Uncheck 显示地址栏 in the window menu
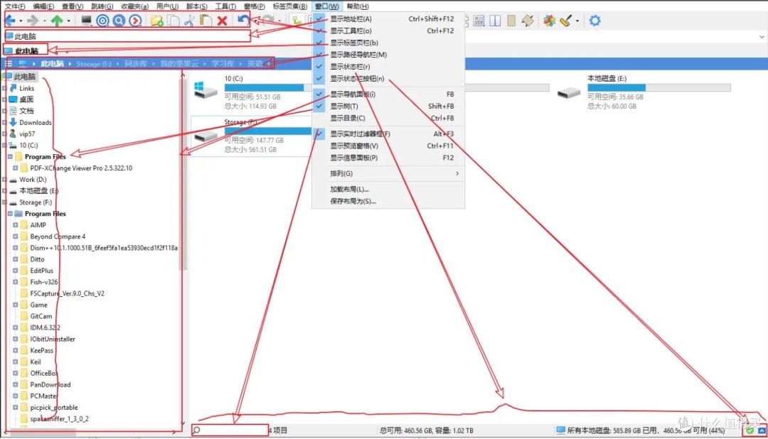The width and height of the screenshot is (768, 439). coord(351,19)
